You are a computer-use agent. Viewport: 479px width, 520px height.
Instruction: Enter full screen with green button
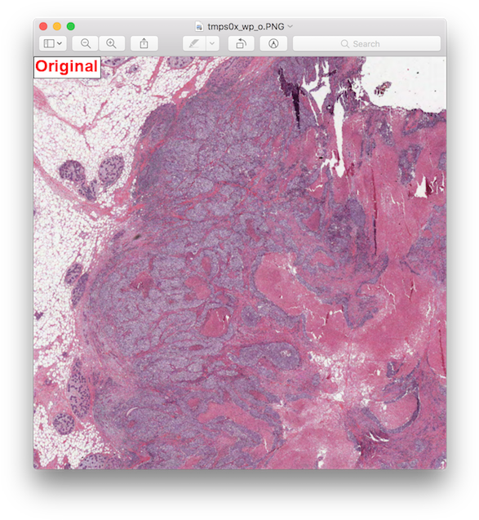(x=71, y=26)
